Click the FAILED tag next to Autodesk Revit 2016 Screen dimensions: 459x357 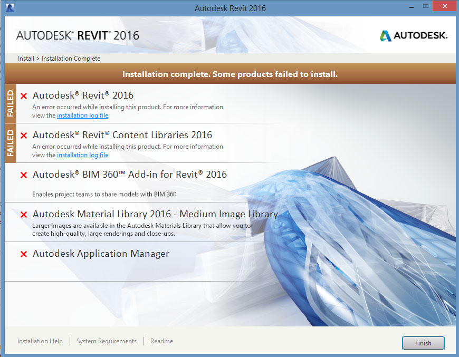pos(11,103)
